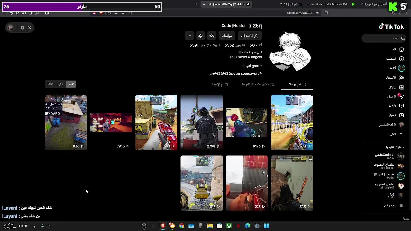411x231 pixels.
Task: Open the browser hamburger menu
Action: (4, 13)
